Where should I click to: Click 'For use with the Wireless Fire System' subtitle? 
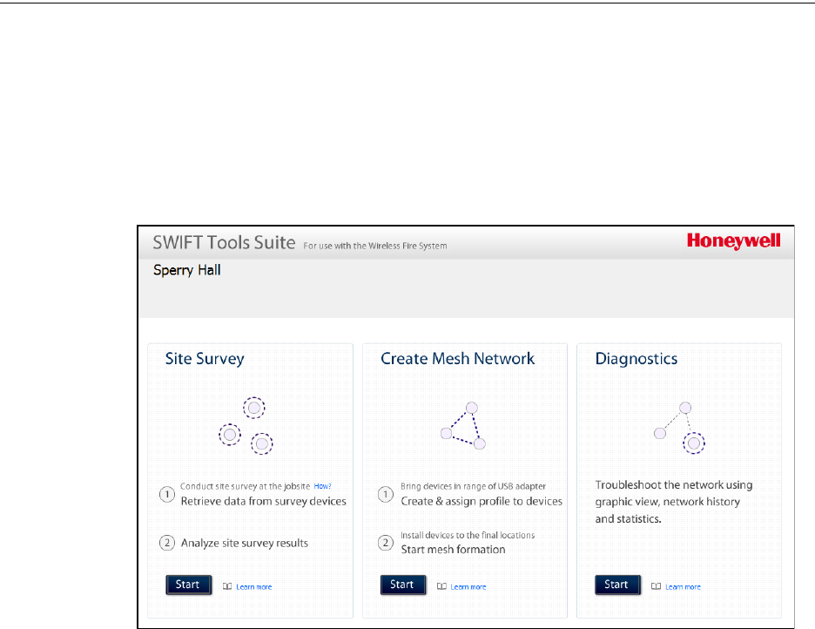[x=375, y=246]
